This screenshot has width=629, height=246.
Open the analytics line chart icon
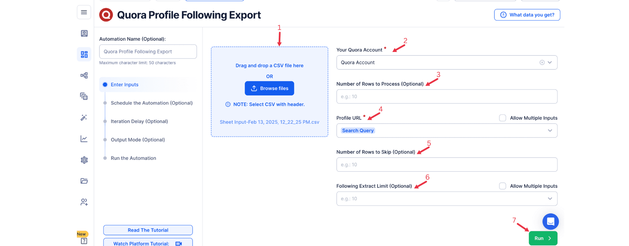84,139
